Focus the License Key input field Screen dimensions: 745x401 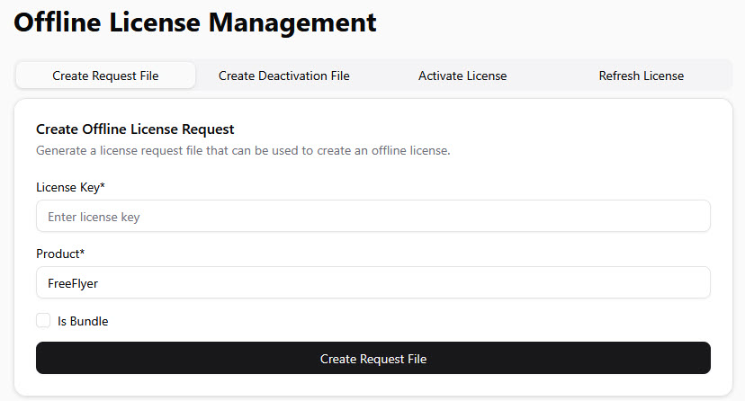point(372,217)
